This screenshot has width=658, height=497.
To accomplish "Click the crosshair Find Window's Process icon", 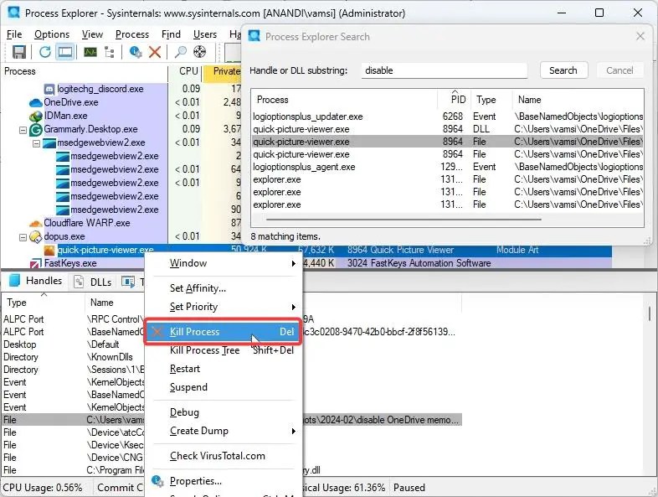I will click(200, 52).
